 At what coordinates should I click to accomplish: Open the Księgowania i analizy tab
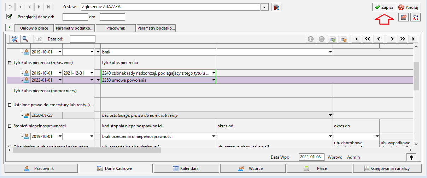387,169
